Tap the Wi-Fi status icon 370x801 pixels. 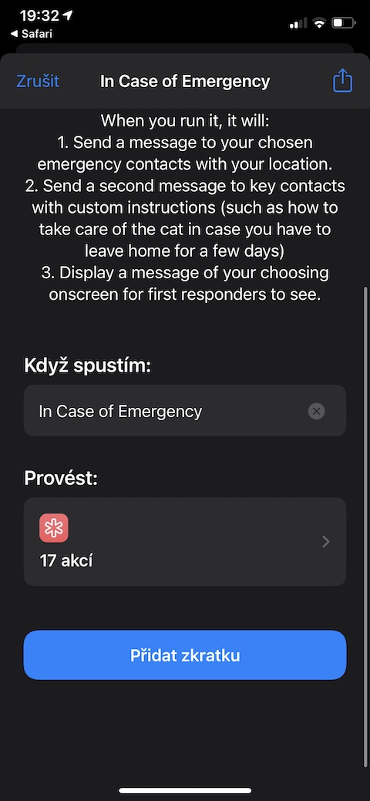click(x=320, y=22)
